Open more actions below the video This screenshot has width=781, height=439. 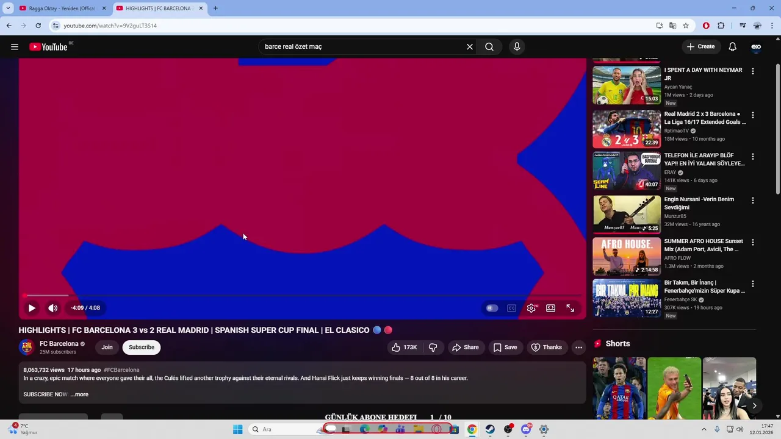point(578,348)
